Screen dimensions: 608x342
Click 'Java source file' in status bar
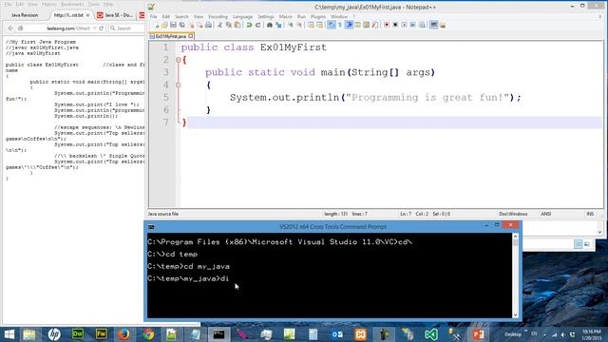pyautogui.click(x=163, y=214)
